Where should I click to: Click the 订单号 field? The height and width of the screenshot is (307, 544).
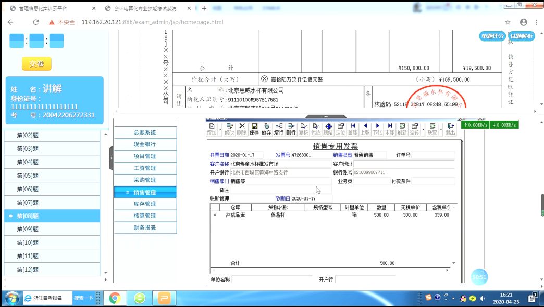pyautogui.click(x=433, y=155)
